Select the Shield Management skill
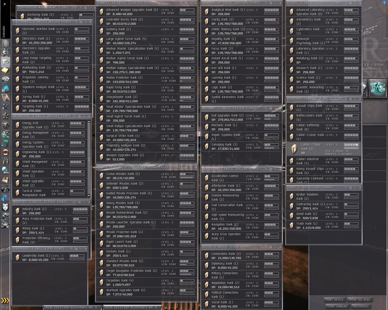This screenshot has height=310, width=388. [x=50, y=164]
